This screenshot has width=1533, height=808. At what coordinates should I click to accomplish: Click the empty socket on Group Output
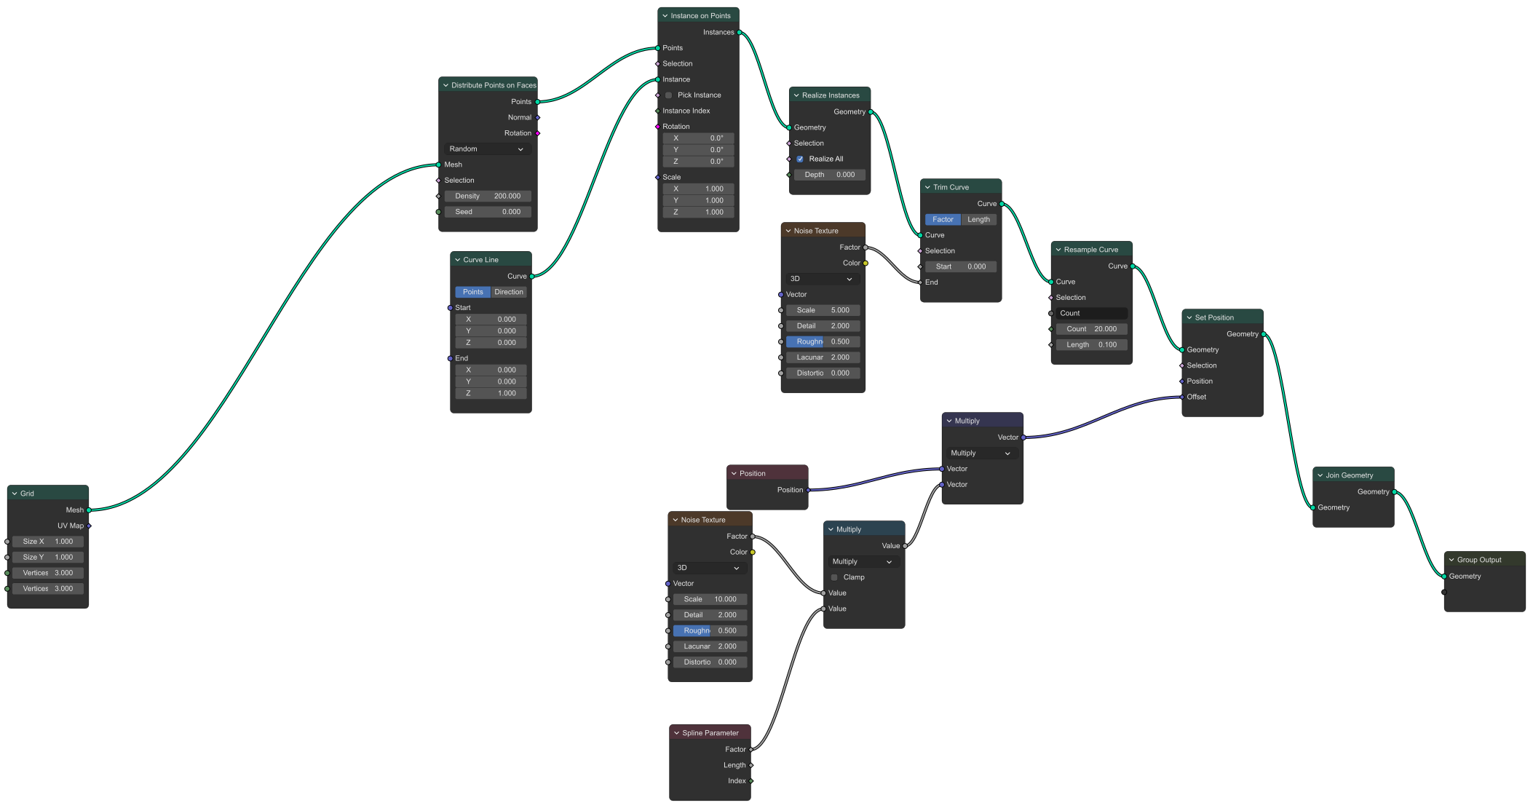pyautogui.click(x=1444, y=592)
